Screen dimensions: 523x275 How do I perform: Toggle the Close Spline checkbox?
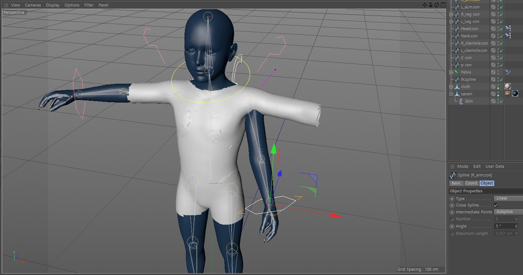496,205
